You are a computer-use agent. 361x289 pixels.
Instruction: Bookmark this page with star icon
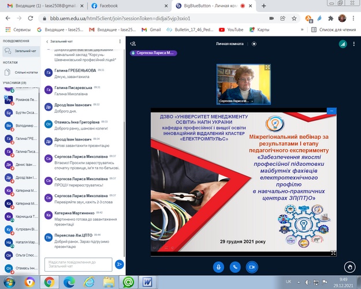[x=294, y=18]
